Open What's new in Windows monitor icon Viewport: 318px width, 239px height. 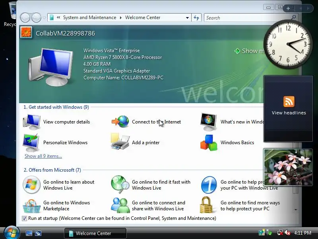pos(208,122)
